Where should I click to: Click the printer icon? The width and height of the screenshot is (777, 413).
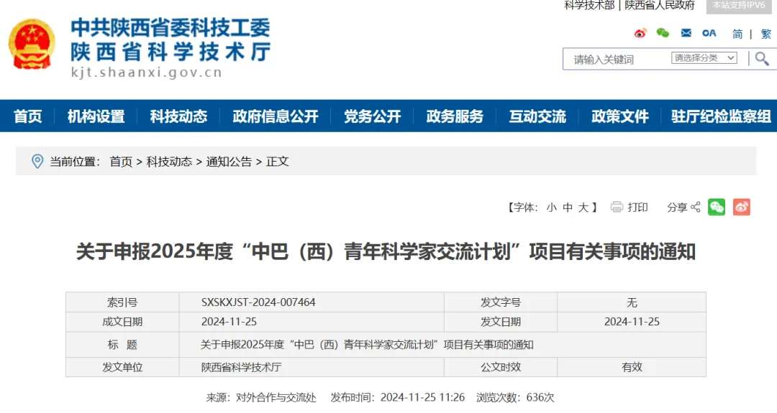(x=617, y=207)
